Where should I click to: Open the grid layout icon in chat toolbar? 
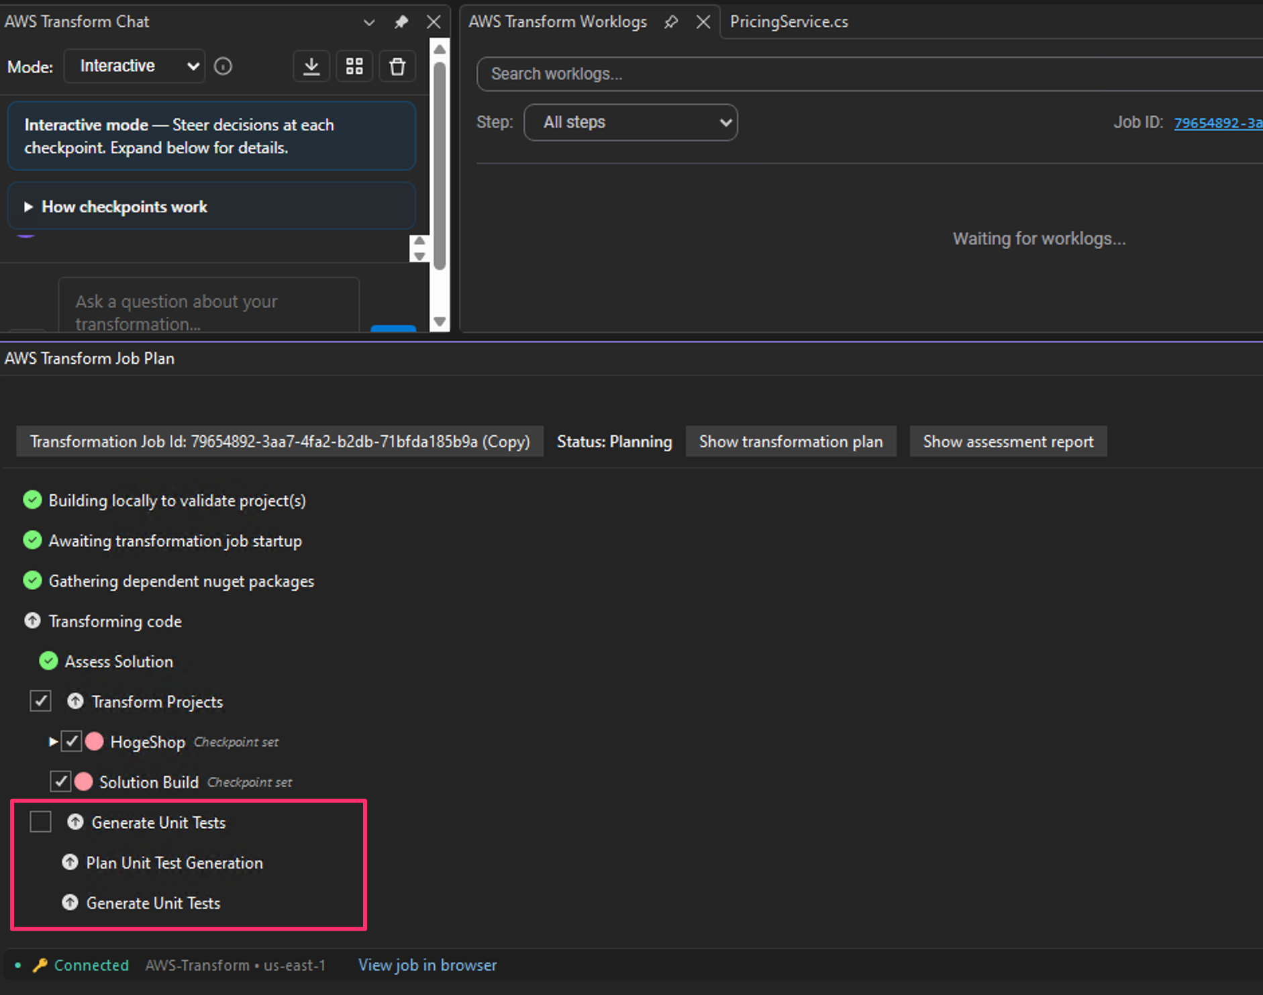point(354,66)
